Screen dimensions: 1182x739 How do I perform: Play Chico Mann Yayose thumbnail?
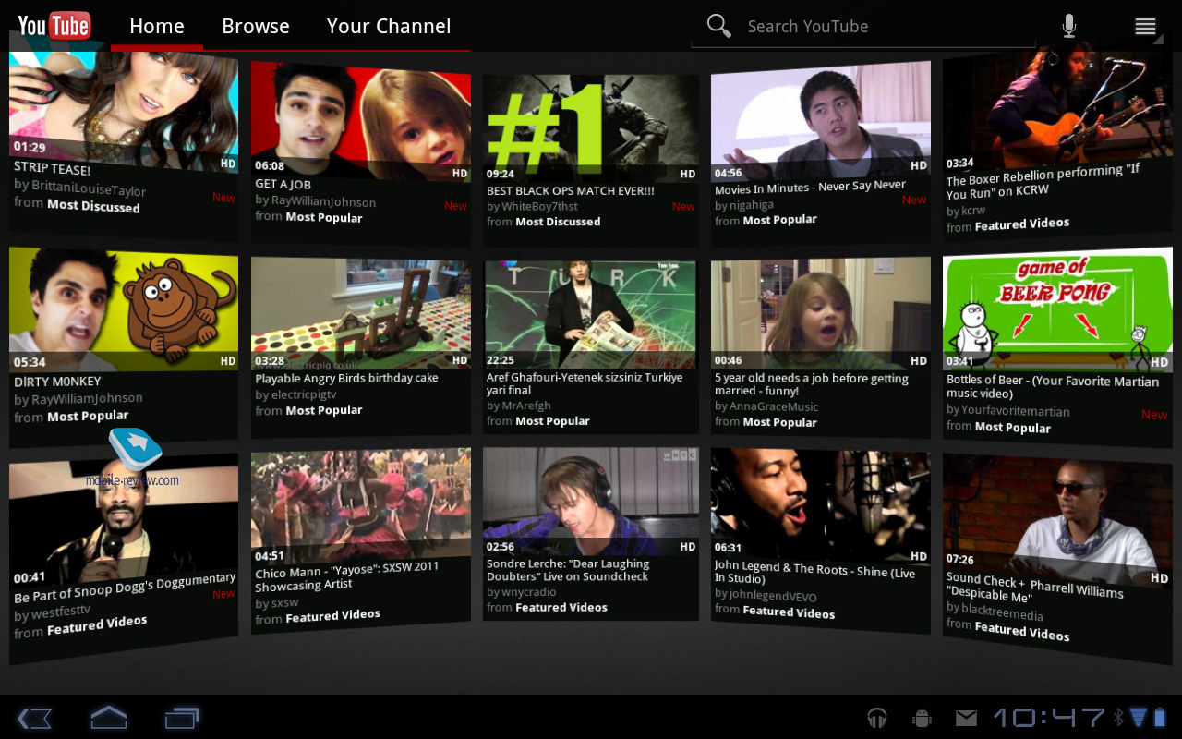click(361, 504)
